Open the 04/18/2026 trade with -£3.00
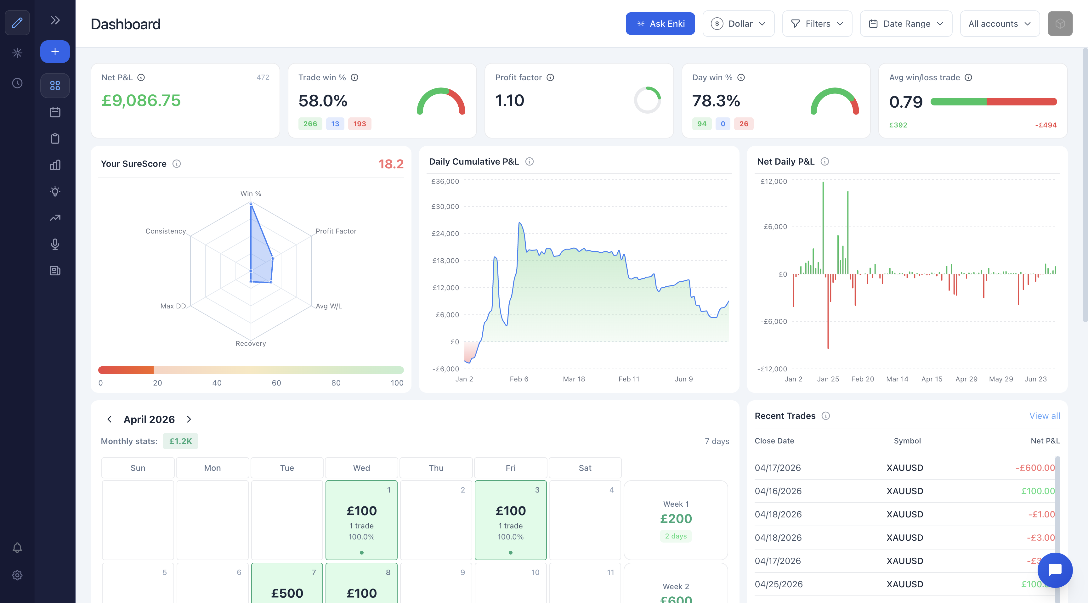The image size is (1088, 603). click(905, 538)
